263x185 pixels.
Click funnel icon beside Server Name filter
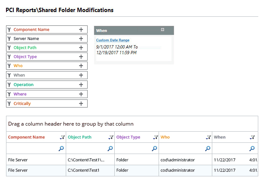point(9,39)
